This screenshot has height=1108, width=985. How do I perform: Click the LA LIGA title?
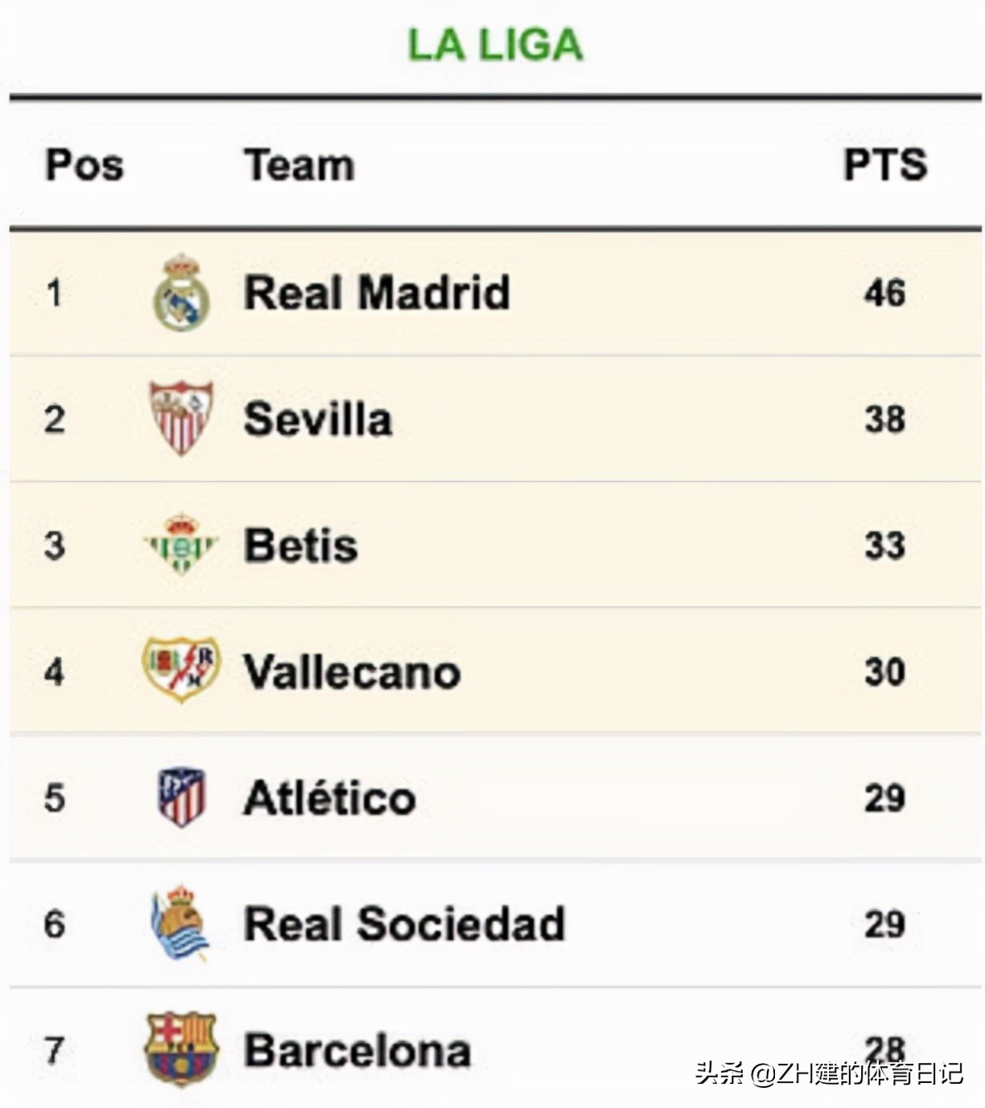click(495, 45)
